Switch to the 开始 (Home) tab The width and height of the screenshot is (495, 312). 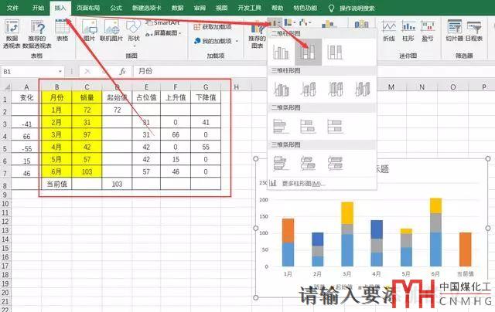(x=38, y=7)
